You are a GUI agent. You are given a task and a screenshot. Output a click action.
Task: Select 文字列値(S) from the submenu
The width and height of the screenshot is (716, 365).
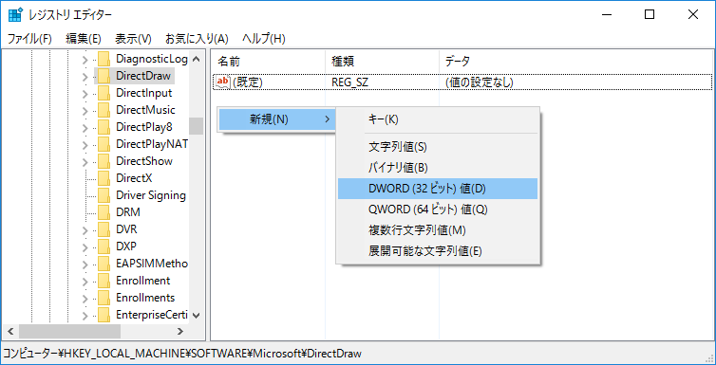pos(438,147)
